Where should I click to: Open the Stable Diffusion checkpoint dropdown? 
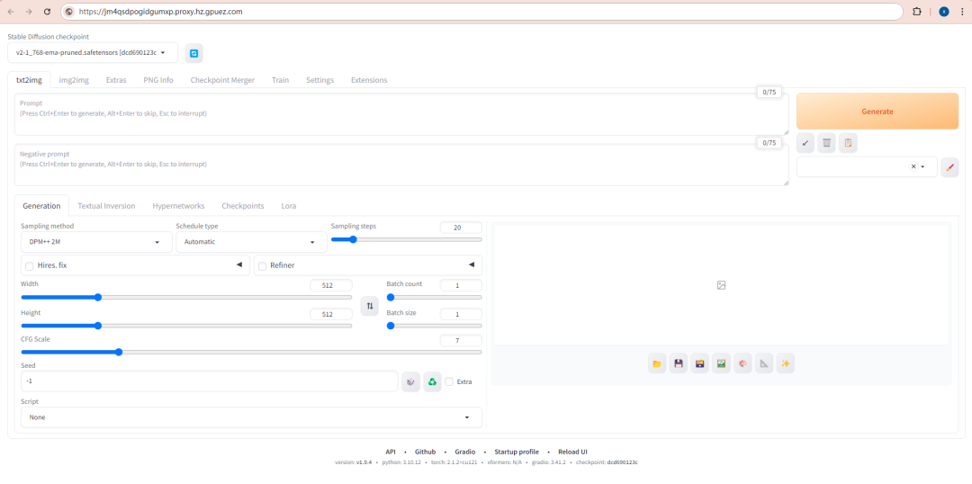(x=93, y=53)
